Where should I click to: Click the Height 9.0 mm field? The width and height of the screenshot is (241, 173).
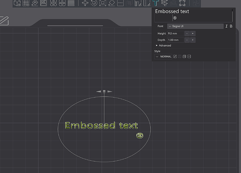point(176,33)
